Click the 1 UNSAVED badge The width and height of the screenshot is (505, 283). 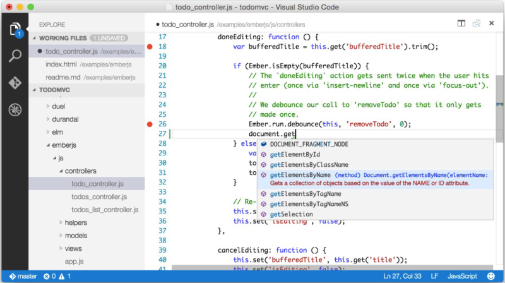(109, 38)
